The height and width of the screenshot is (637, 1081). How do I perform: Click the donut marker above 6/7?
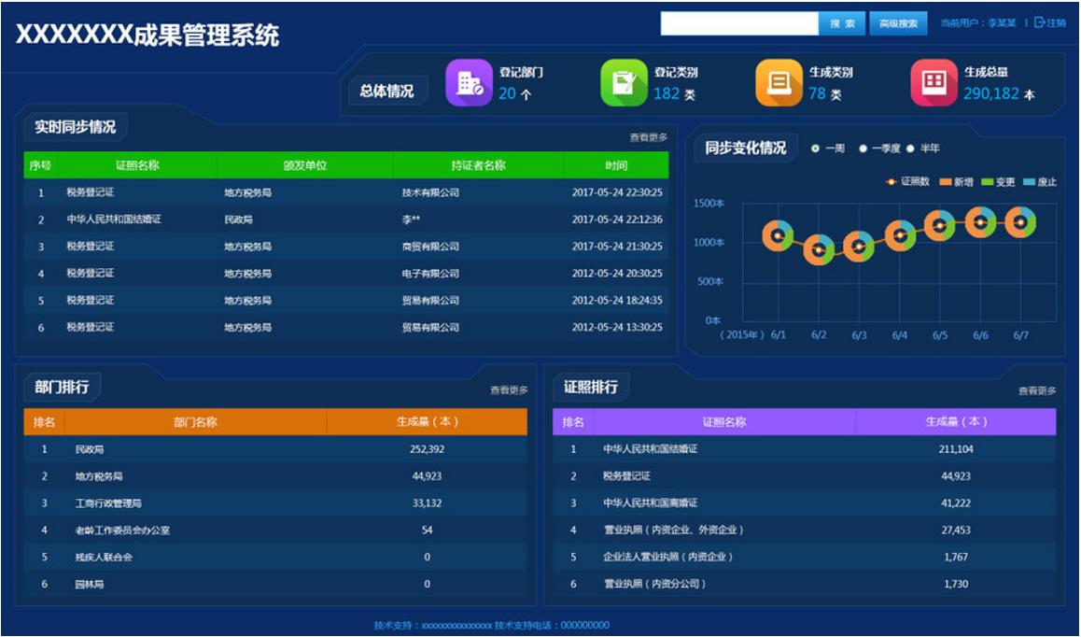pos(1021,222)
